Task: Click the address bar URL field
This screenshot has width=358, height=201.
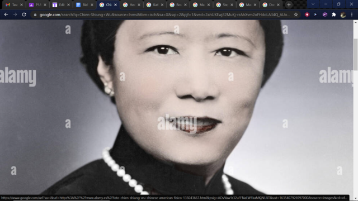Action: 164,15
